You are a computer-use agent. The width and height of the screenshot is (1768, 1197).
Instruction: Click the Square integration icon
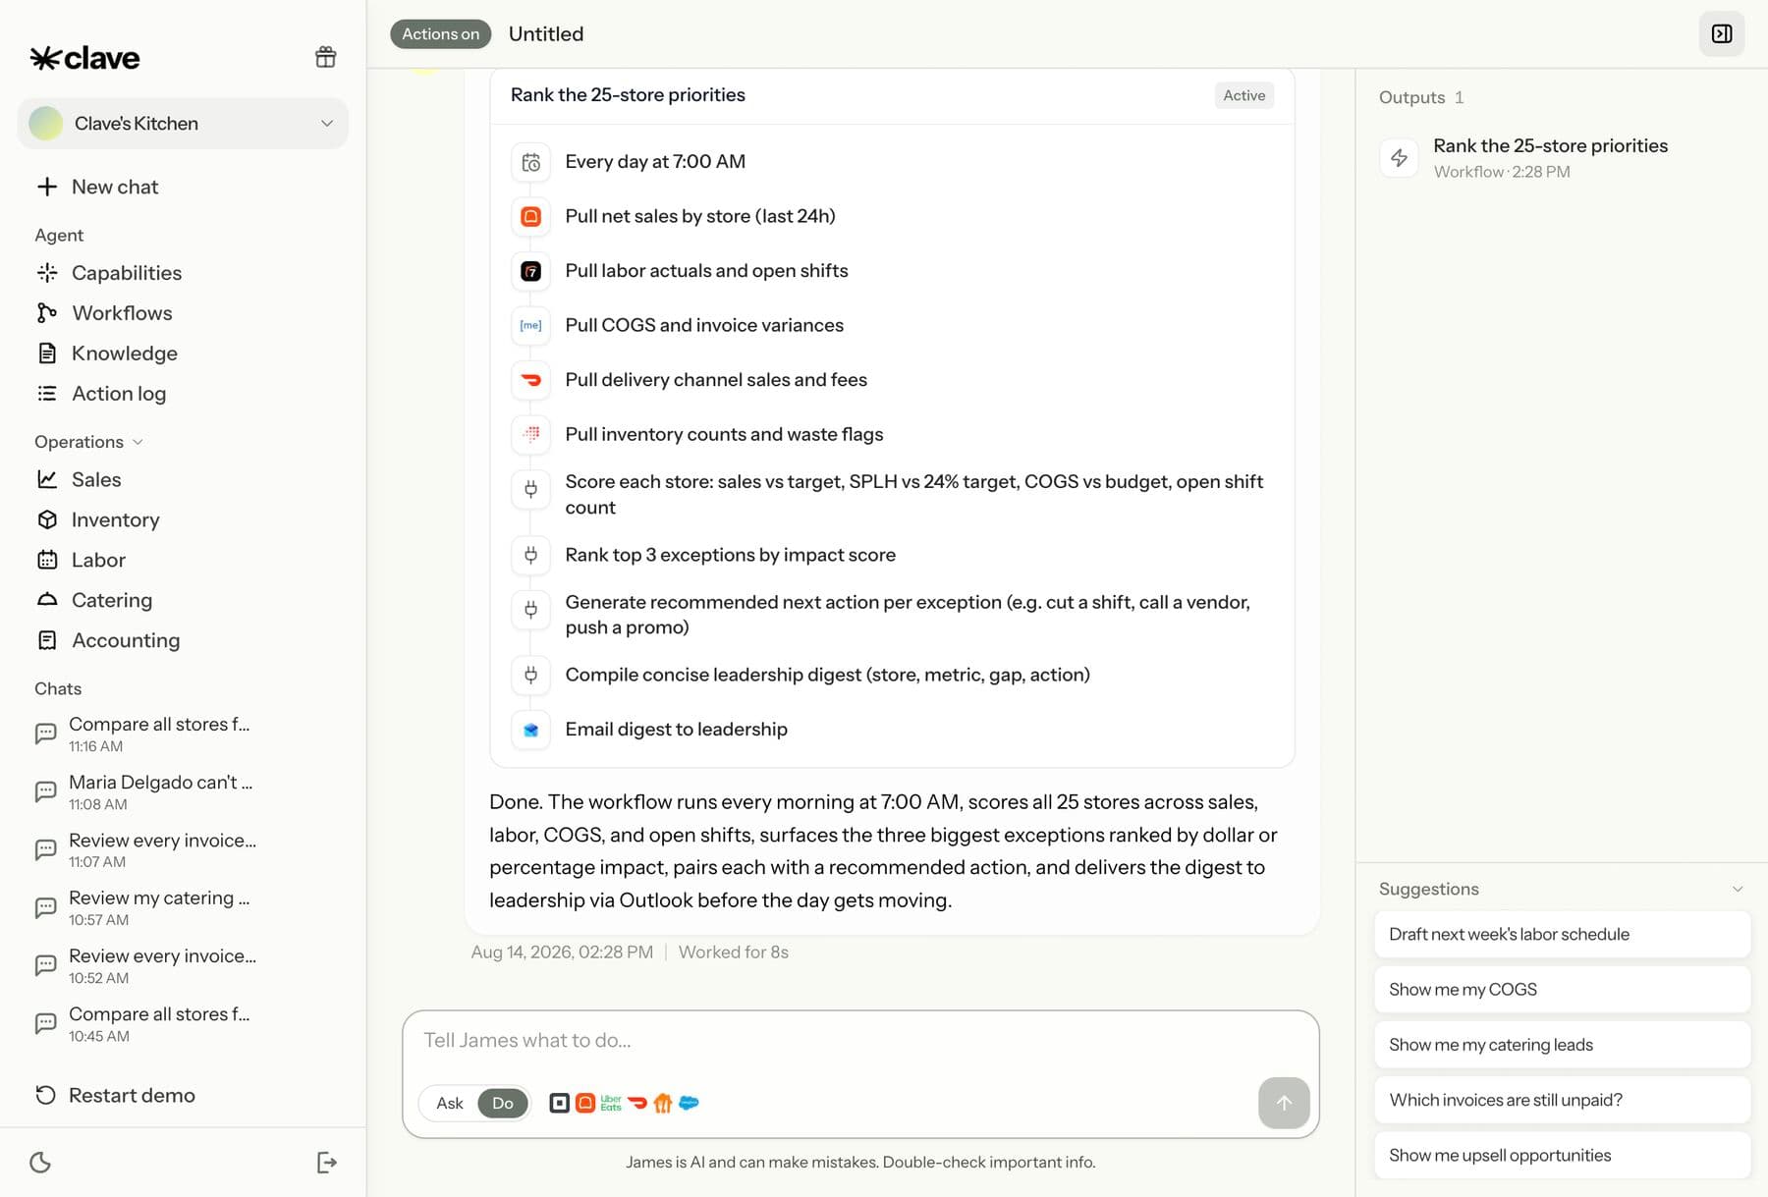pos(559,1103)
